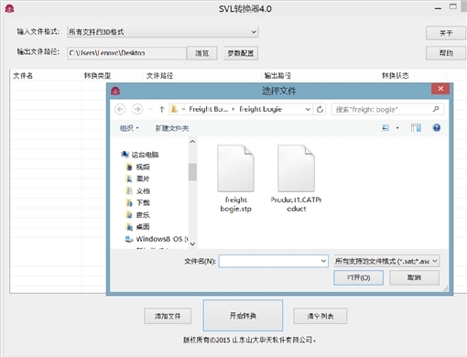Go forward in the file dialog
The width and height of the screenshot is (467, 357).
(x=137, y=109)
